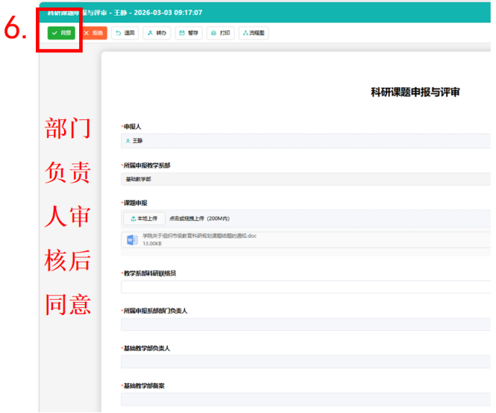The image size is (496, 413).
Task: Click the 科研课题申报与评审 form title
Action: (415, 92)
